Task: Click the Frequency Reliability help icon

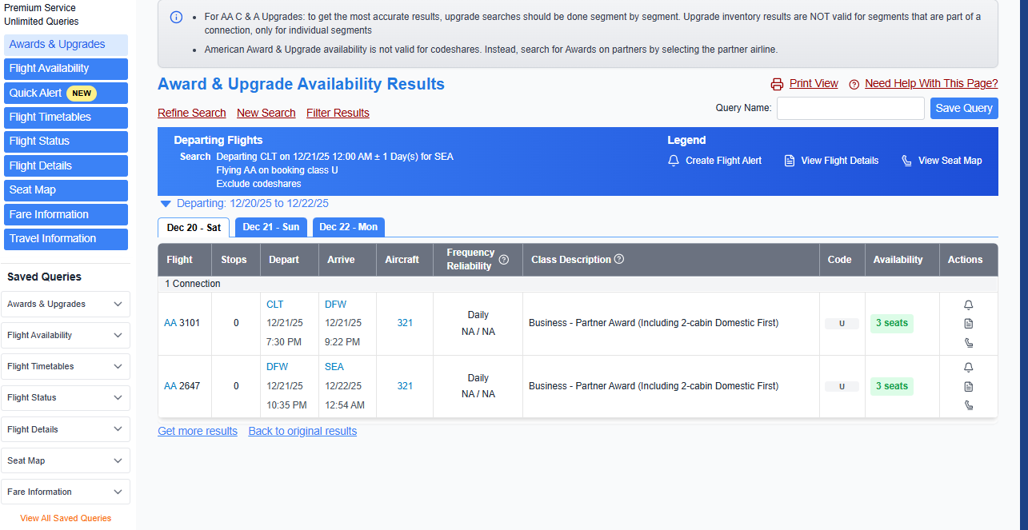Action: point(504,260)
